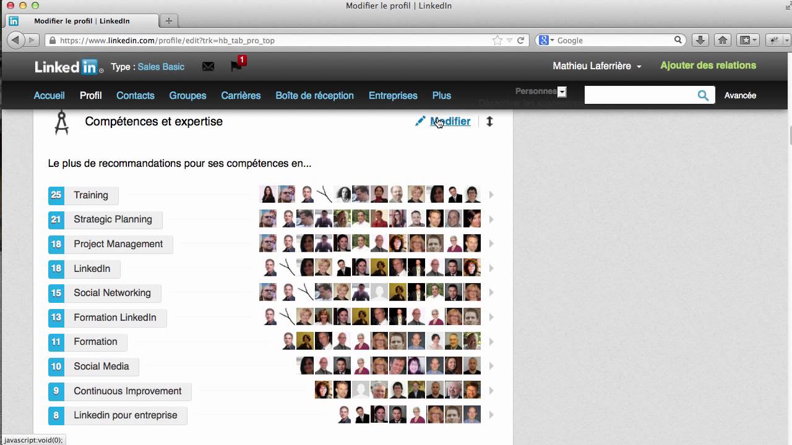Screen dimensions: 792x445
Task: Go forward with browser forward arrow
Action: [x=32, y=40]
